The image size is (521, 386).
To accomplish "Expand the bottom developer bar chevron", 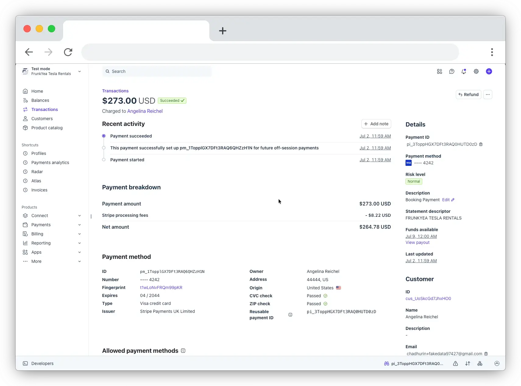I will [497, 363].
